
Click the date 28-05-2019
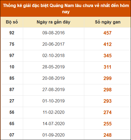(54, 67)
